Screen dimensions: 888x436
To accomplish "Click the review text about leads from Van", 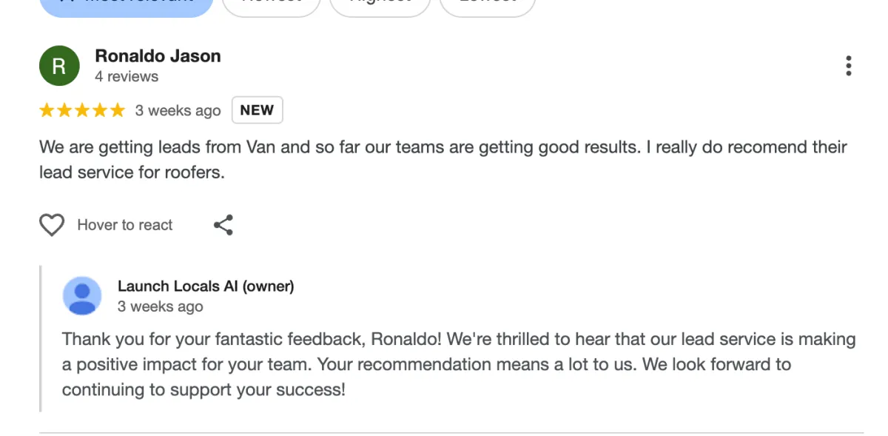I will pos(443,160).
